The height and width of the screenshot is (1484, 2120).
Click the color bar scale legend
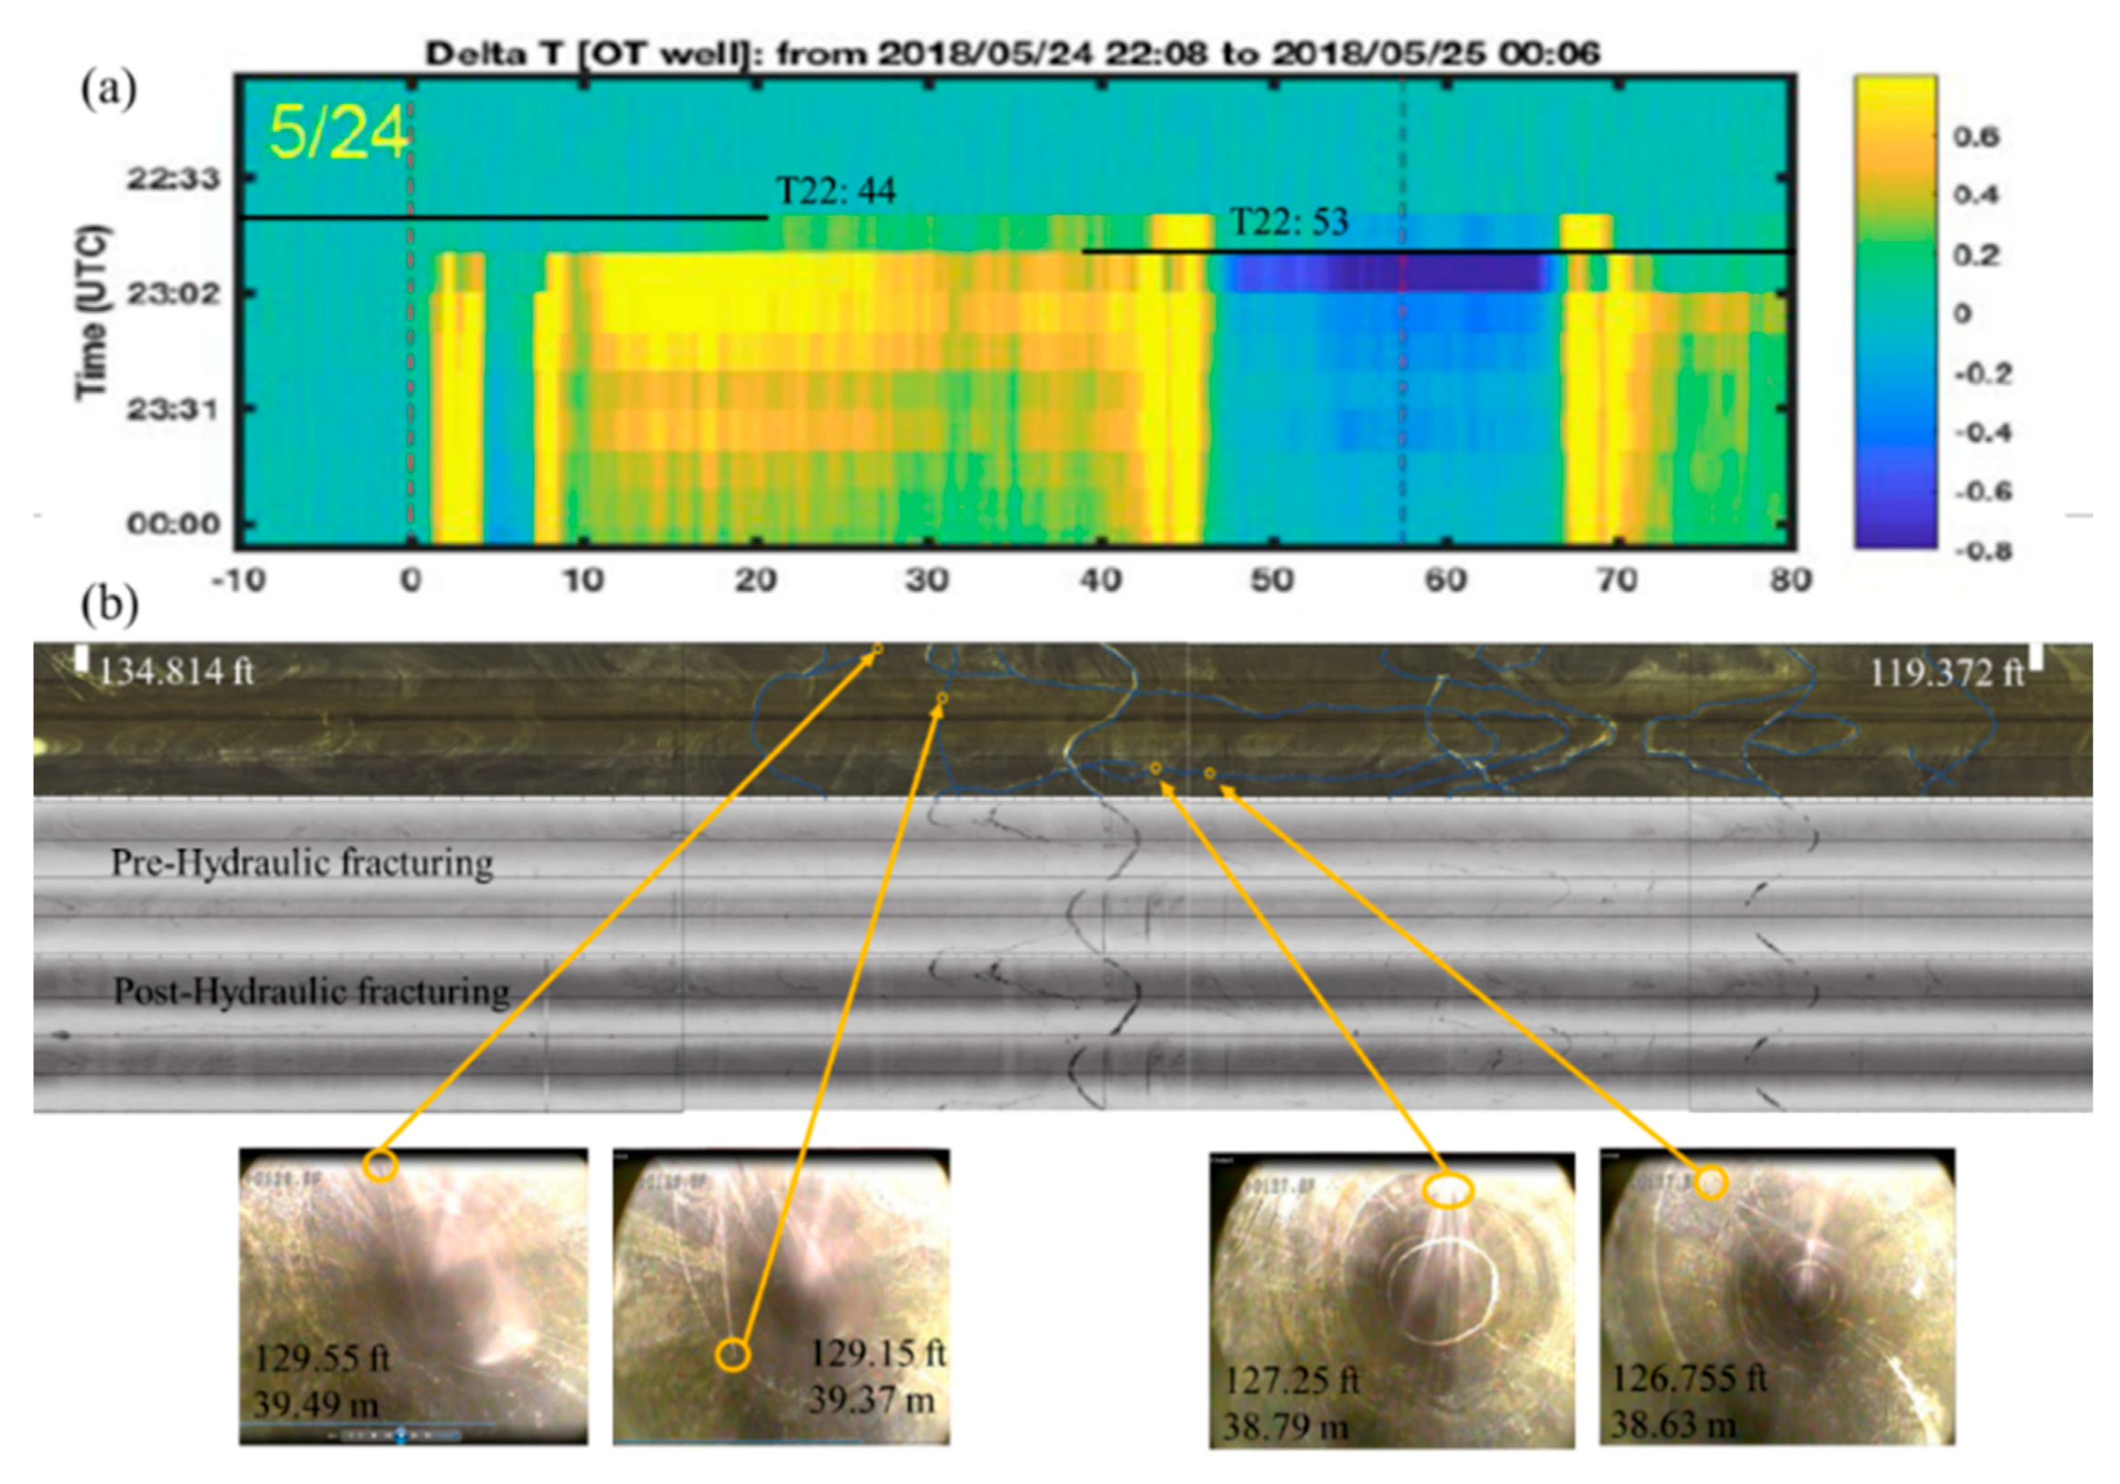point(1895,312)
